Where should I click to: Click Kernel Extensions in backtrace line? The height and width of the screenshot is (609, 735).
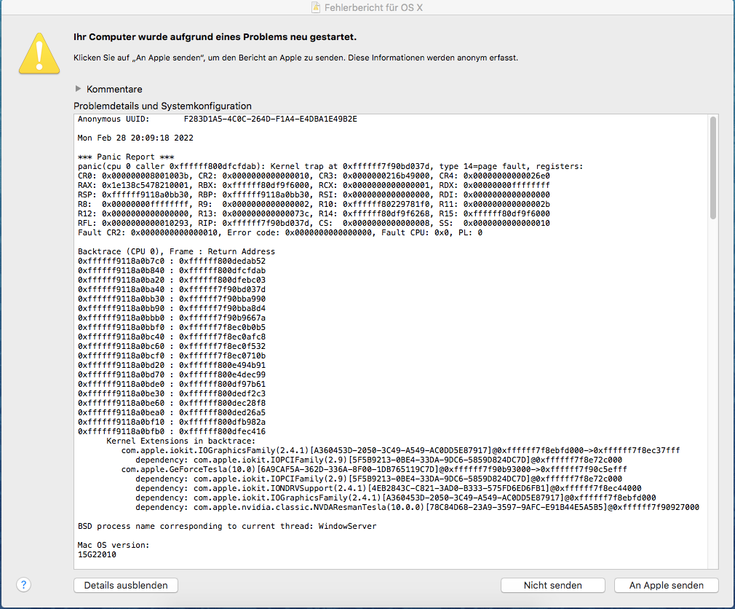click(x=181, y=441)
